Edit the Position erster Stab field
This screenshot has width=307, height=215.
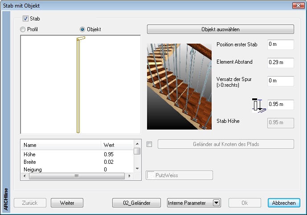click(x=281, y=45)
